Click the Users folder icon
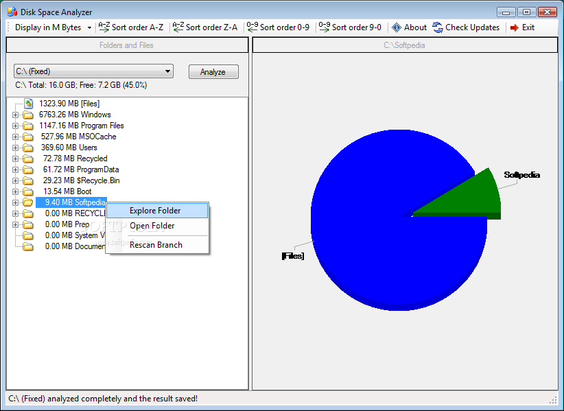 [x=27, y=148]
